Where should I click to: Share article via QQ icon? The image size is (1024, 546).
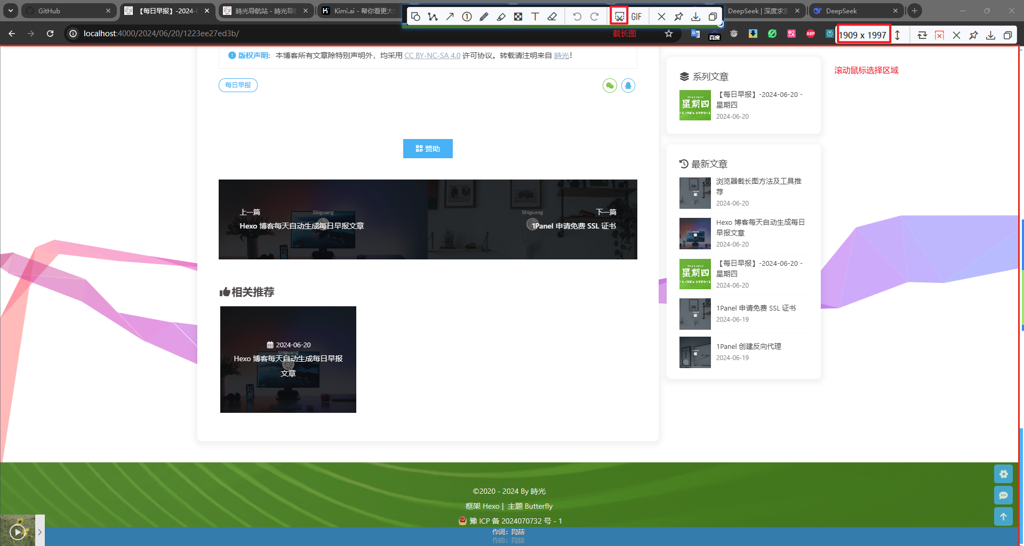coord(628,86)
